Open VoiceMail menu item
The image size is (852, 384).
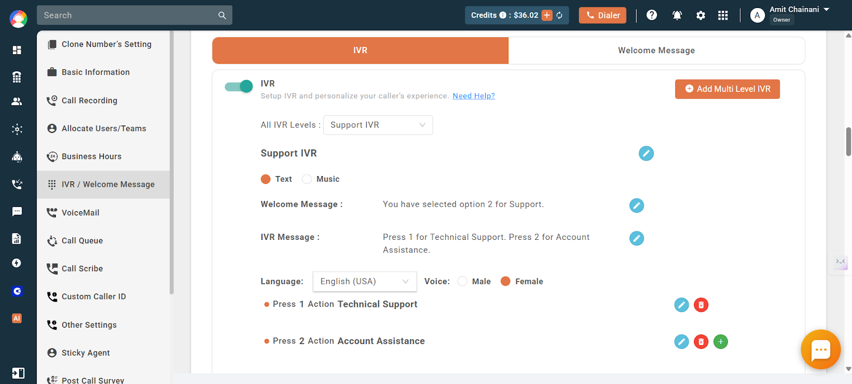click(x=103, y=213)
